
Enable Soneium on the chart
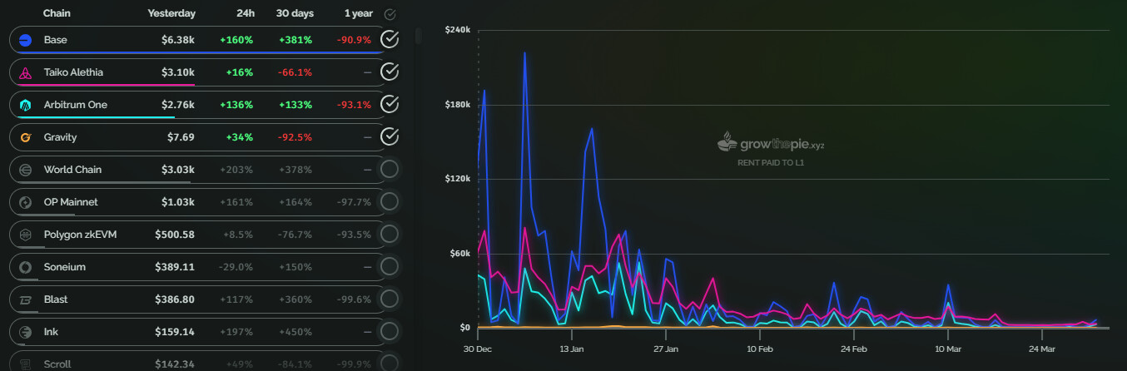[390, 267]
